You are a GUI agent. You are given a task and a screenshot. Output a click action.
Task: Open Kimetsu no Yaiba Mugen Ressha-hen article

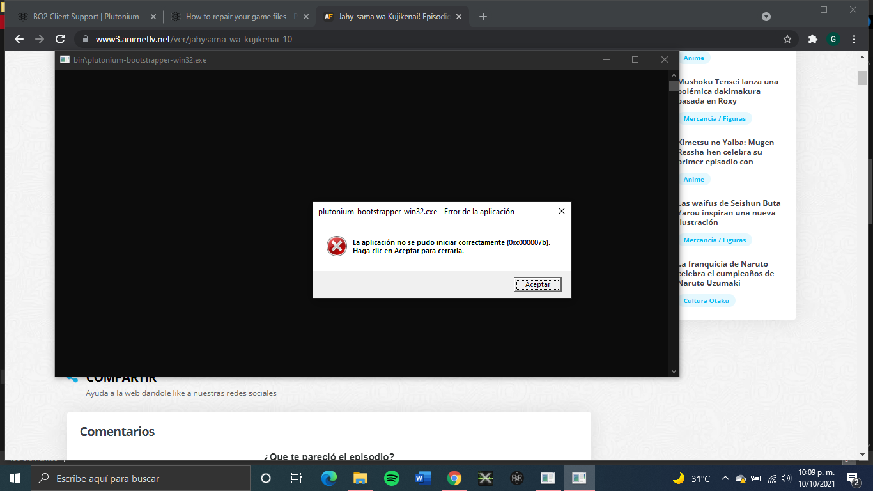[x=726, y=152]
